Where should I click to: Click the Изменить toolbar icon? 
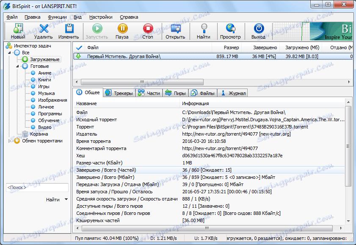69,29
